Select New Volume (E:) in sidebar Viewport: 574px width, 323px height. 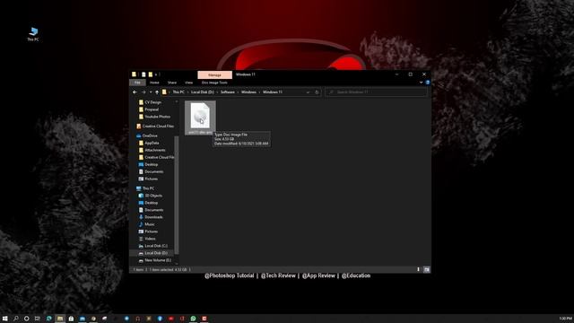[x=158, y=260]
